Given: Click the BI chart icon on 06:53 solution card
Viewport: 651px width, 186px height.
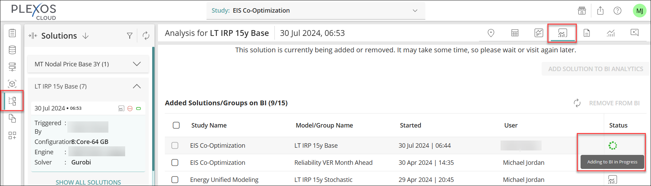Looking at the screenshot, I should [121, 108].
